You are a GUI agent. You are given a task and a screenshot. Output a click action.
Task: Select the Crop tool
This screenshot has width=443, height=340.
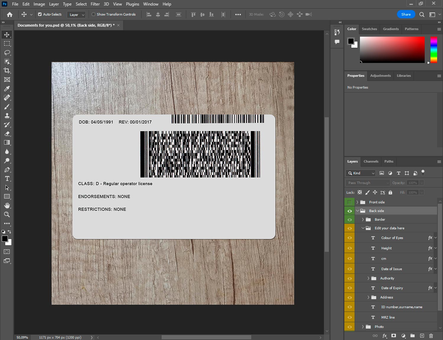(7, 71)
